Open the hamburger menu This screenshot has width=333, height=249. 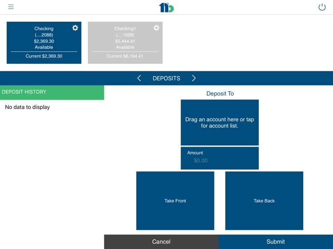(x=11, y=7)
